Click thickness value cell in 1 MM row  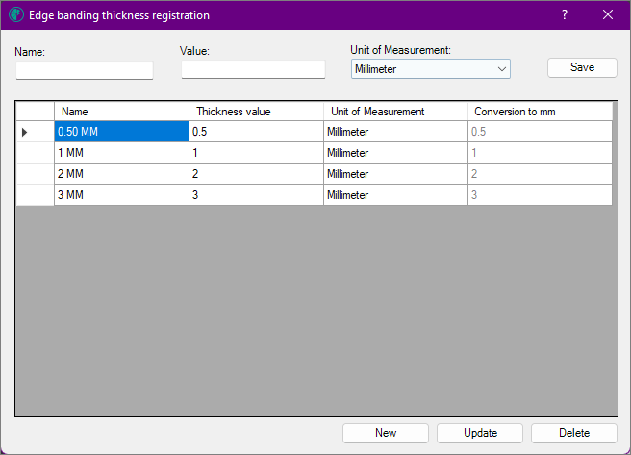coord(256,153)
